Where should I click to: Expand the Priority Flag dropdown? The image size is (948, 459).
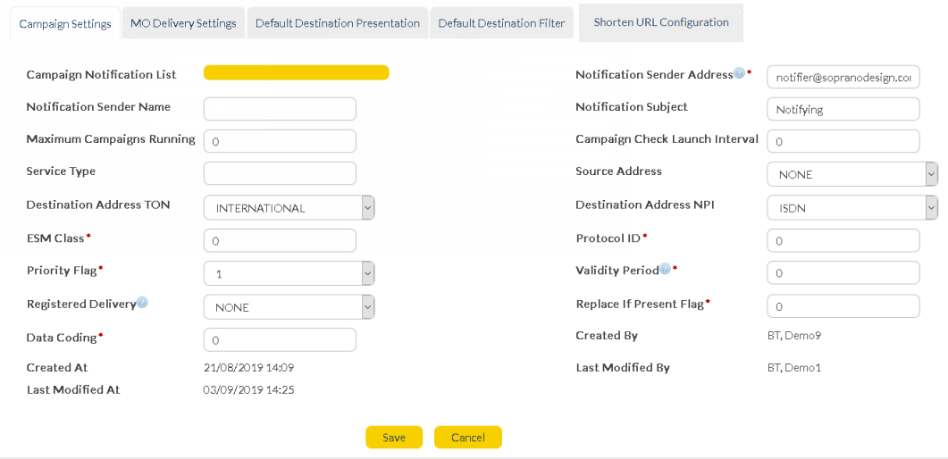coord(289,273)
